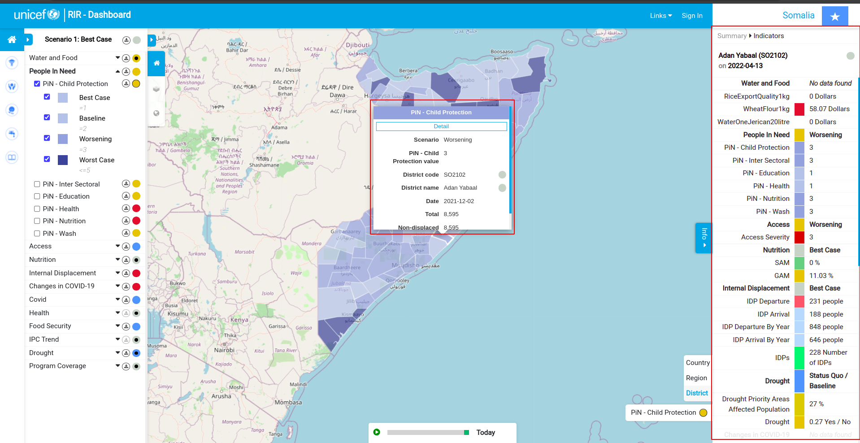Collapse the People In Need section arrow
The height and width of the screenshot is (443, 860).
[x=117, y=71]
